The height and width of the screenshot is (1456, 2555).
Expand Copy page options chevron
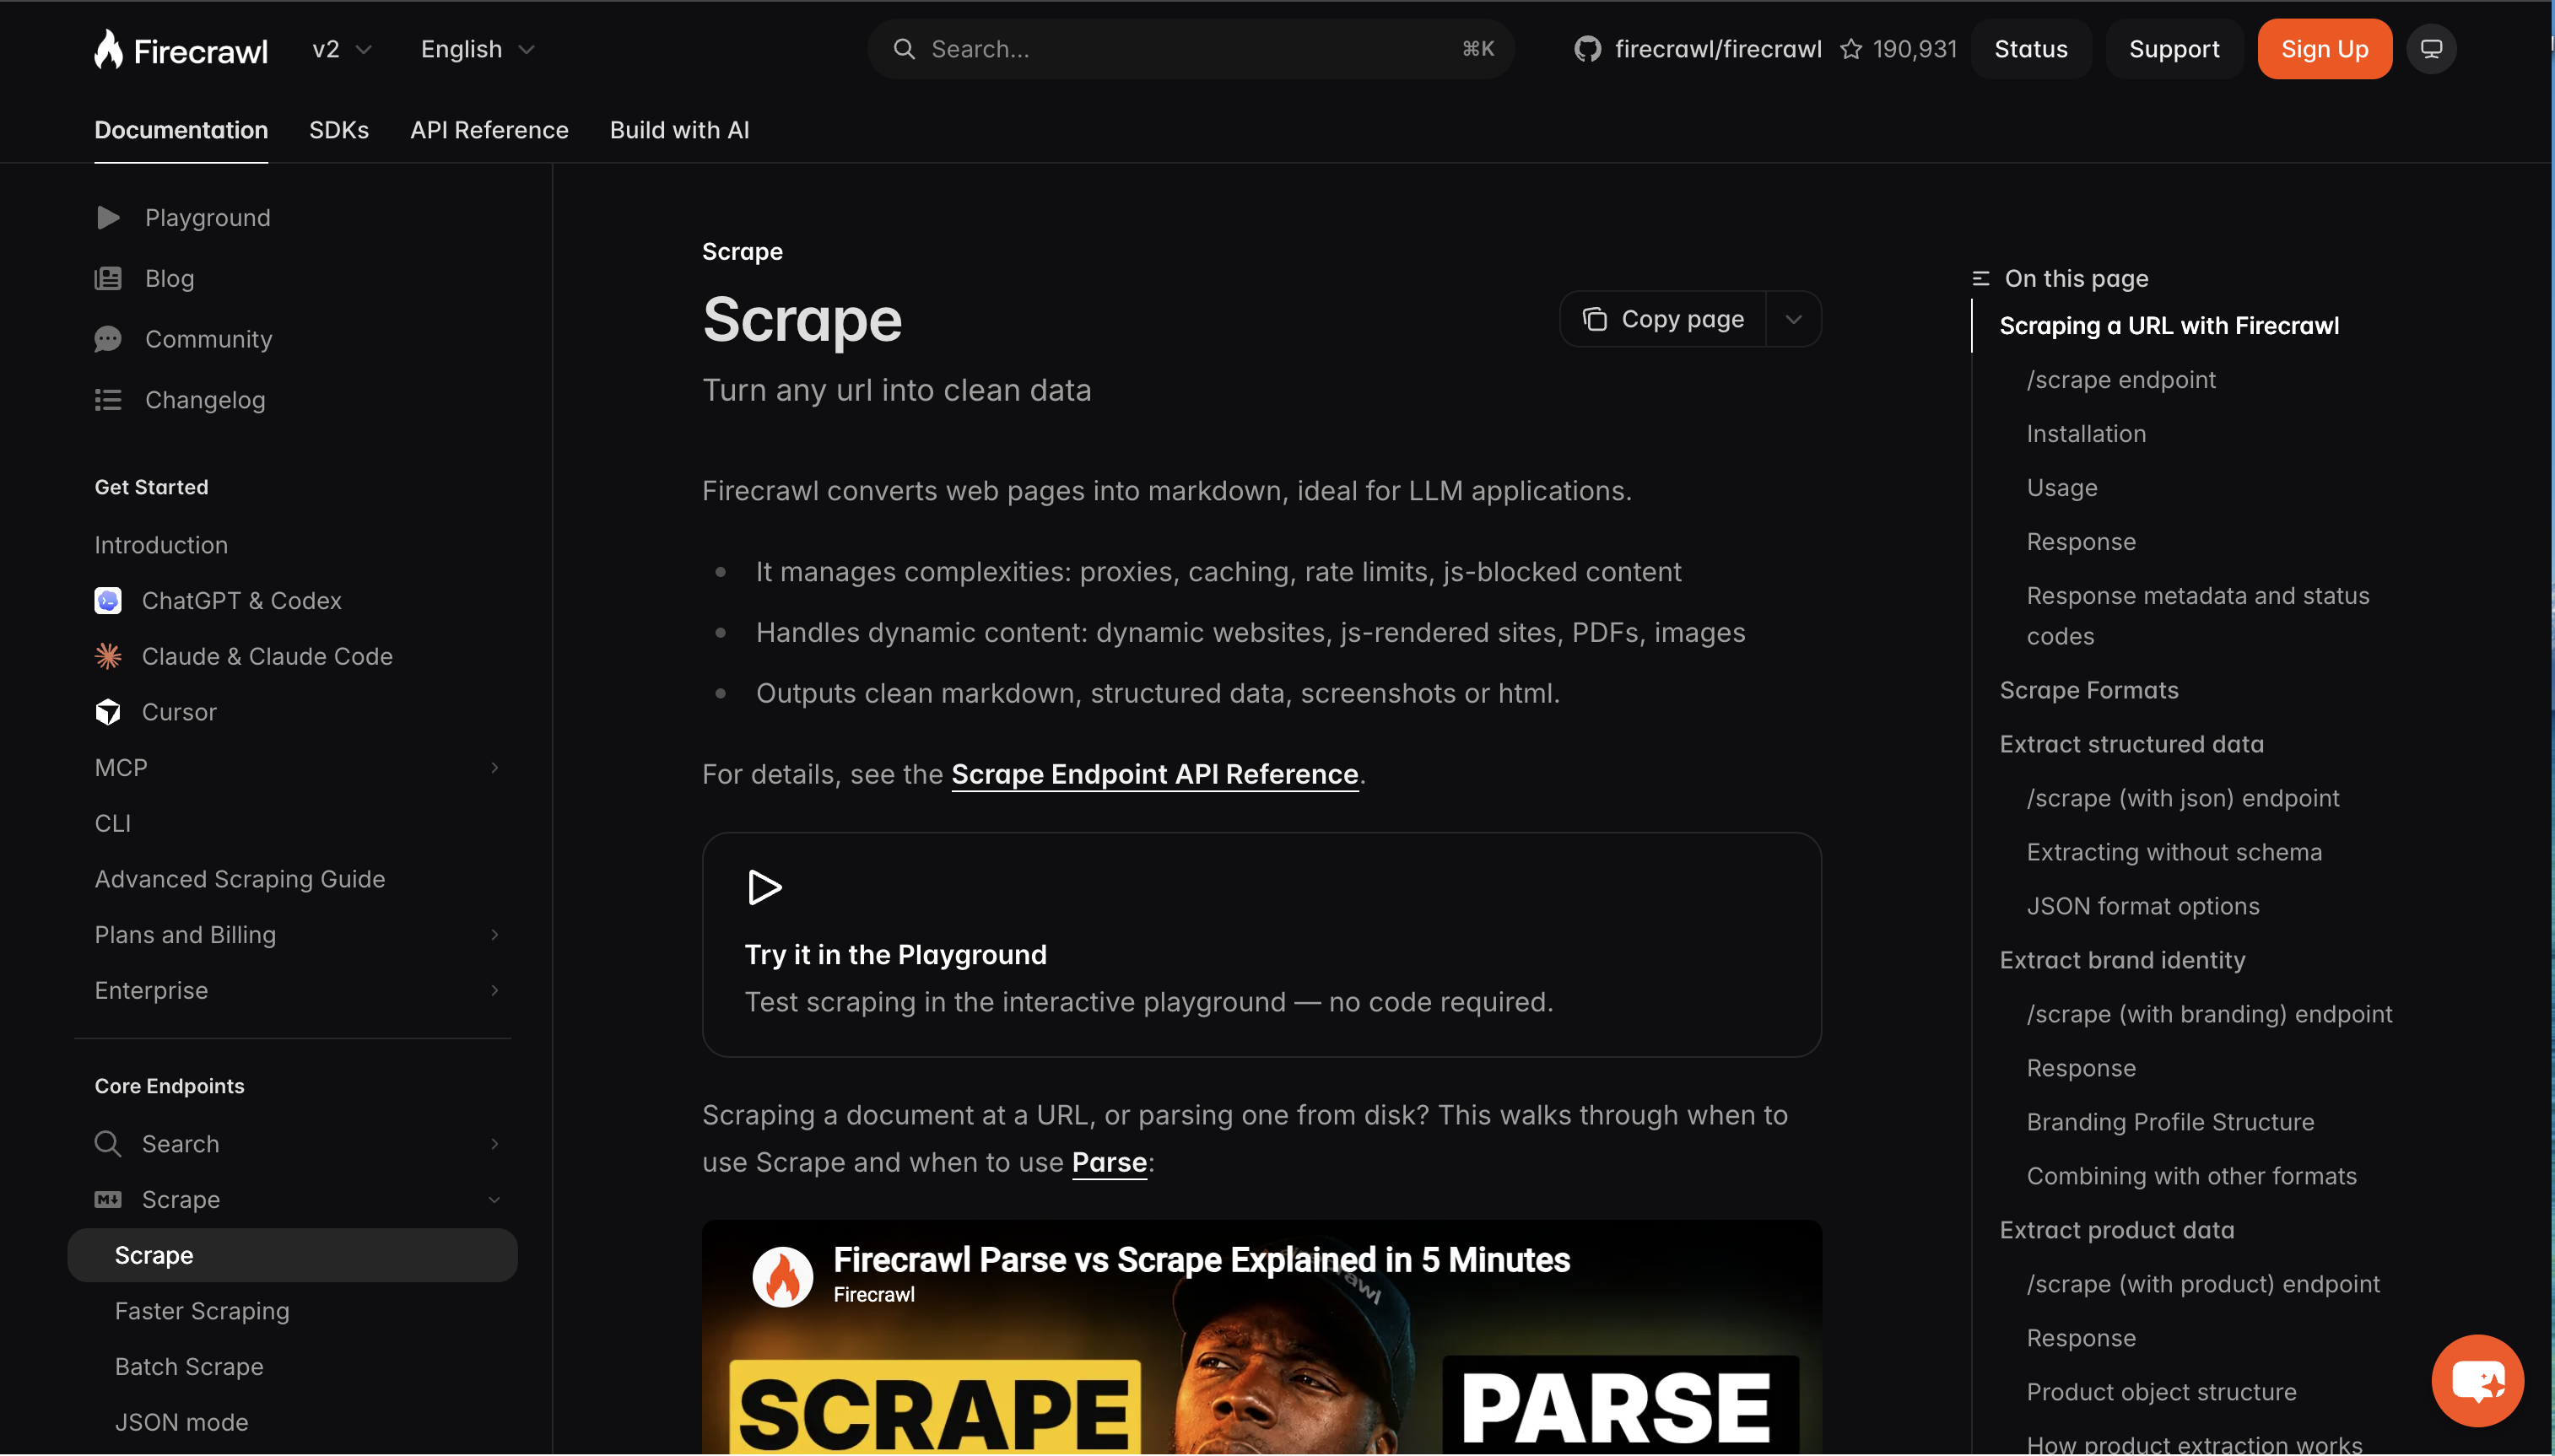1793,319
